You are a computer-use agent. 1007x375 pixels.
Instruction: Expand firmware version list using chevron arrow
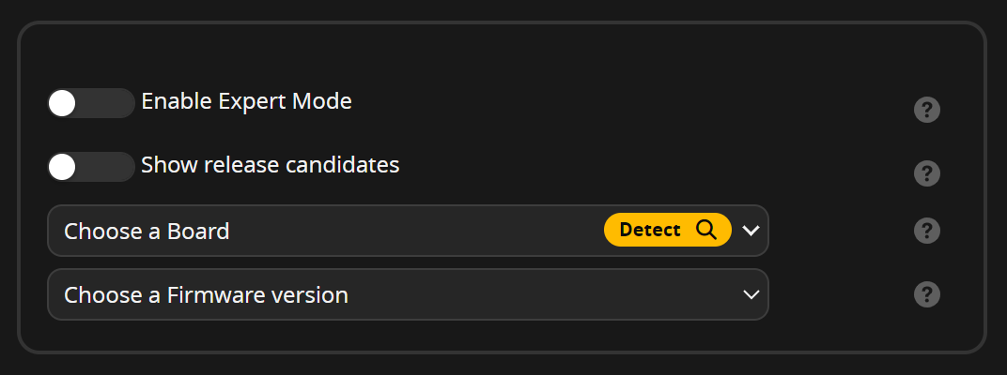click(751, 294)
